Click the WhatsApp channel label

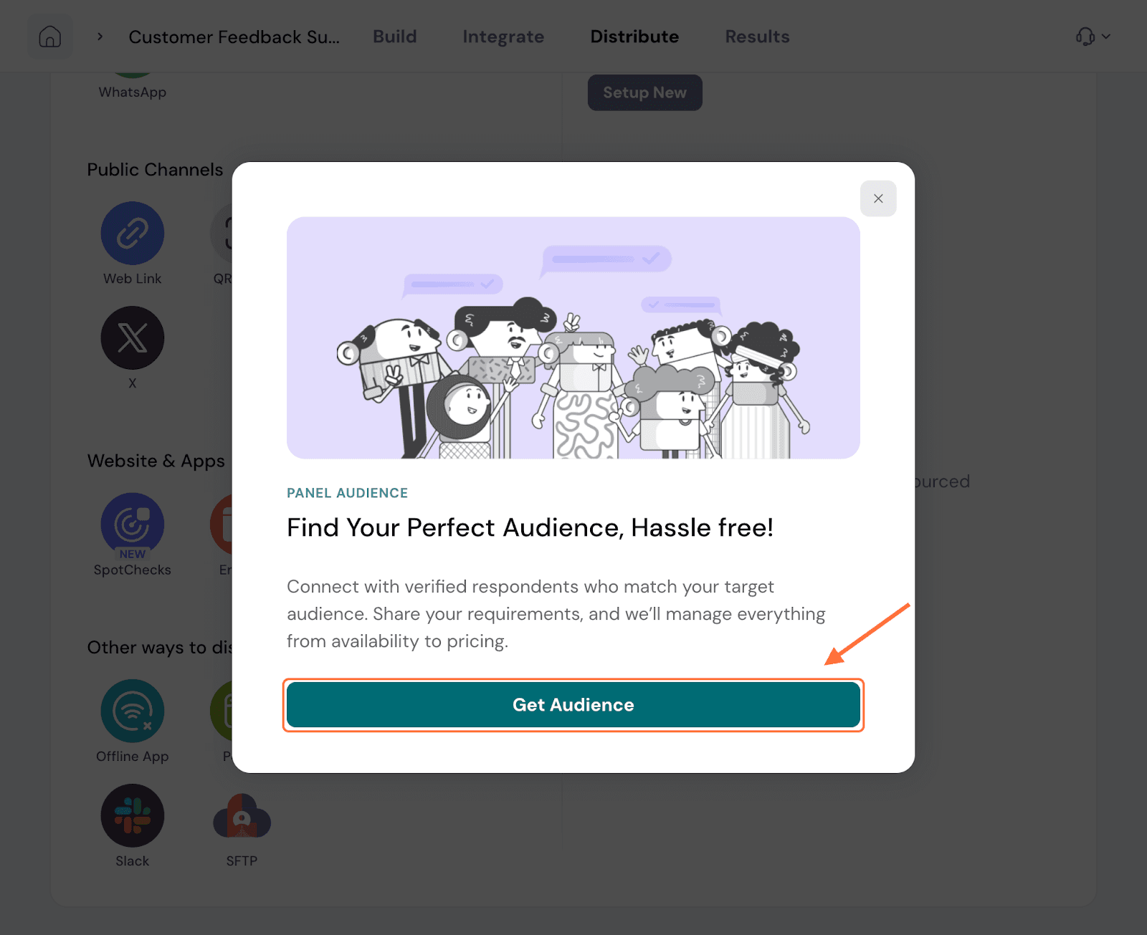coord(133,92)
